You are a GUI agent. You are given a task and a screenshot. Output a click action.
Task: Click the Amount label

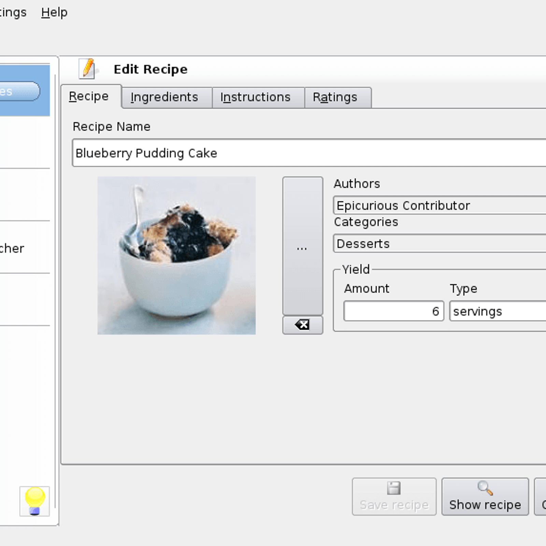[x=367, y=289]
